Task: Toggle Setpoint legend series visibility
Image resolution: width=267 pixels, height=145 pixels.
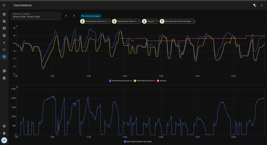Action: click(162, 81)
